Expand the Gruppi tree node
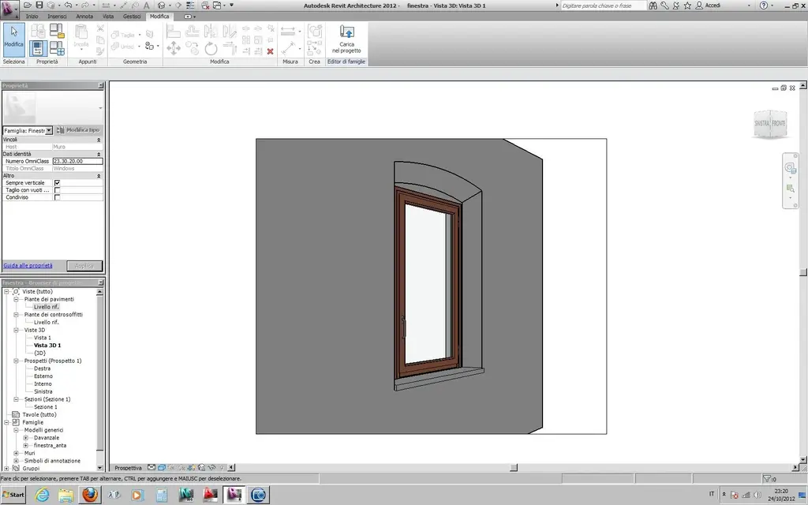Viewport: 808px width, 505px height. click(x=6, y=469)
